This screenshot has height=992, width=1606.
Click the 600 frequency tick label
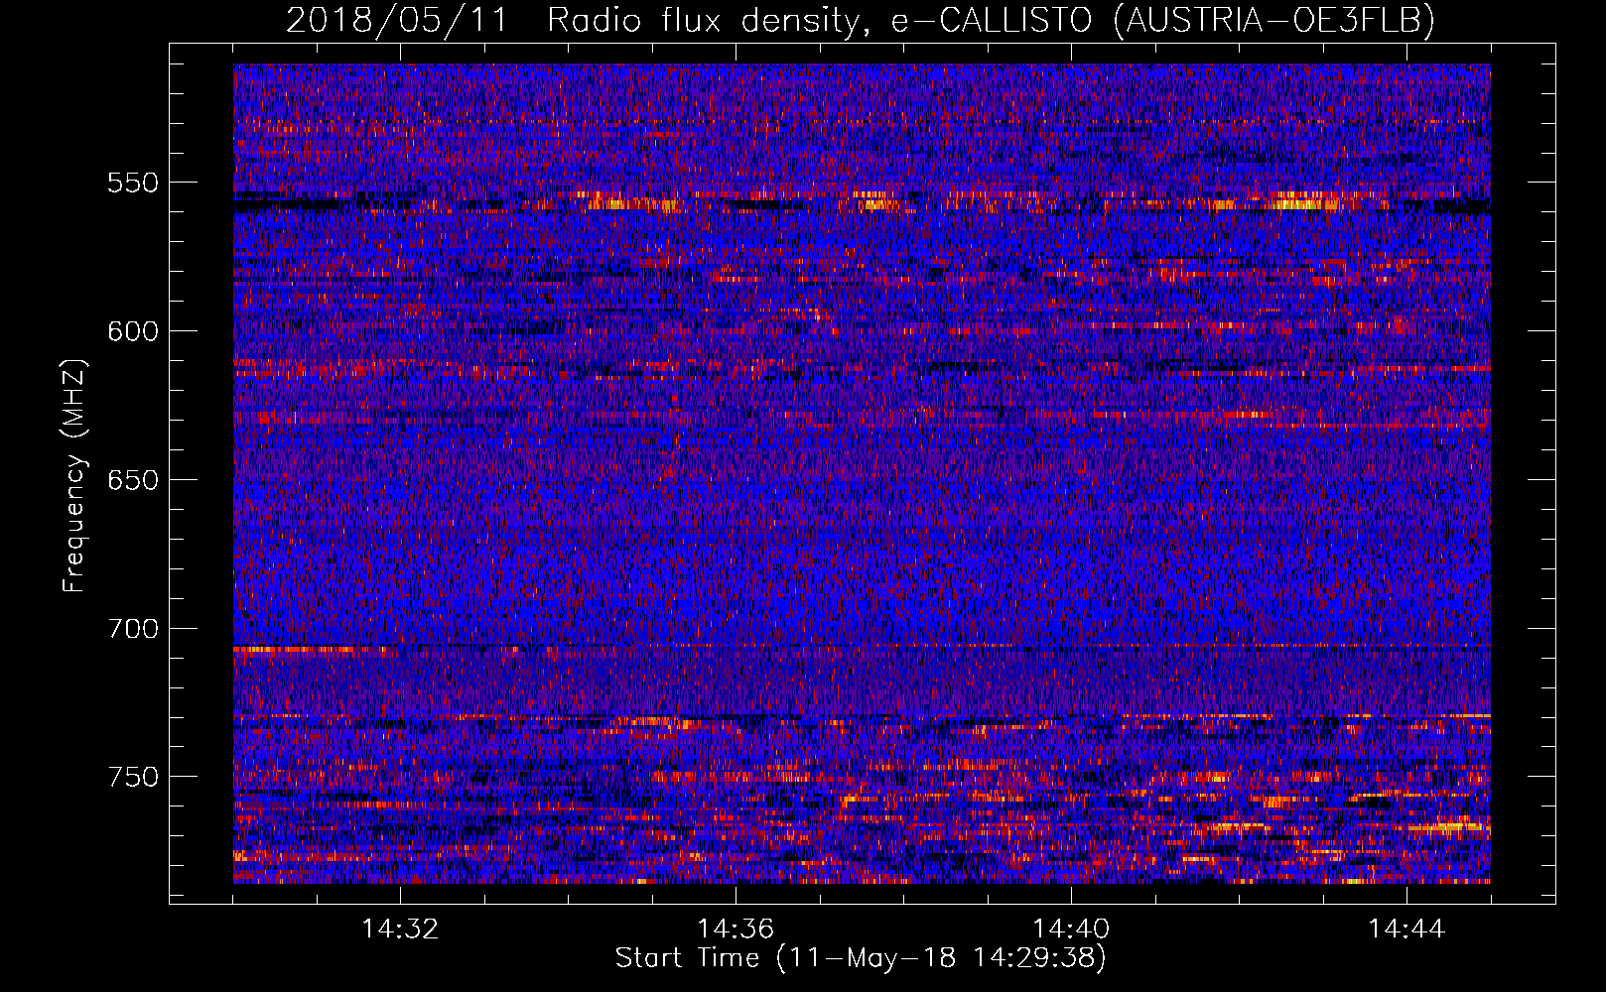[x=132, y=331]
